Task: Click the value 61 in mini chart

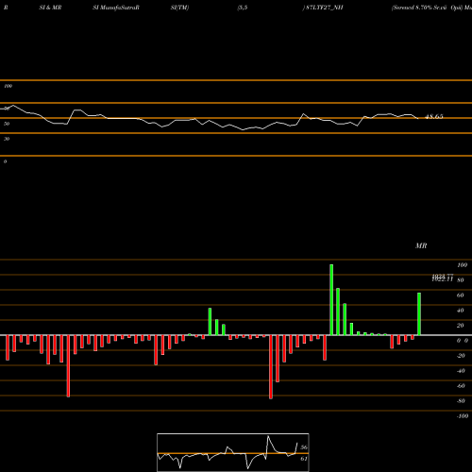Action: [304, 459]
